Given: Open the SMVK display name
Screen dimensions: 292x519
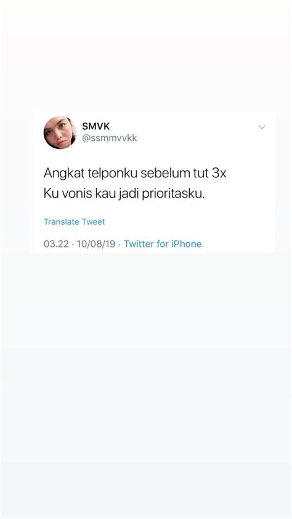Looking at the screenshot, I should tap(96, 126).
